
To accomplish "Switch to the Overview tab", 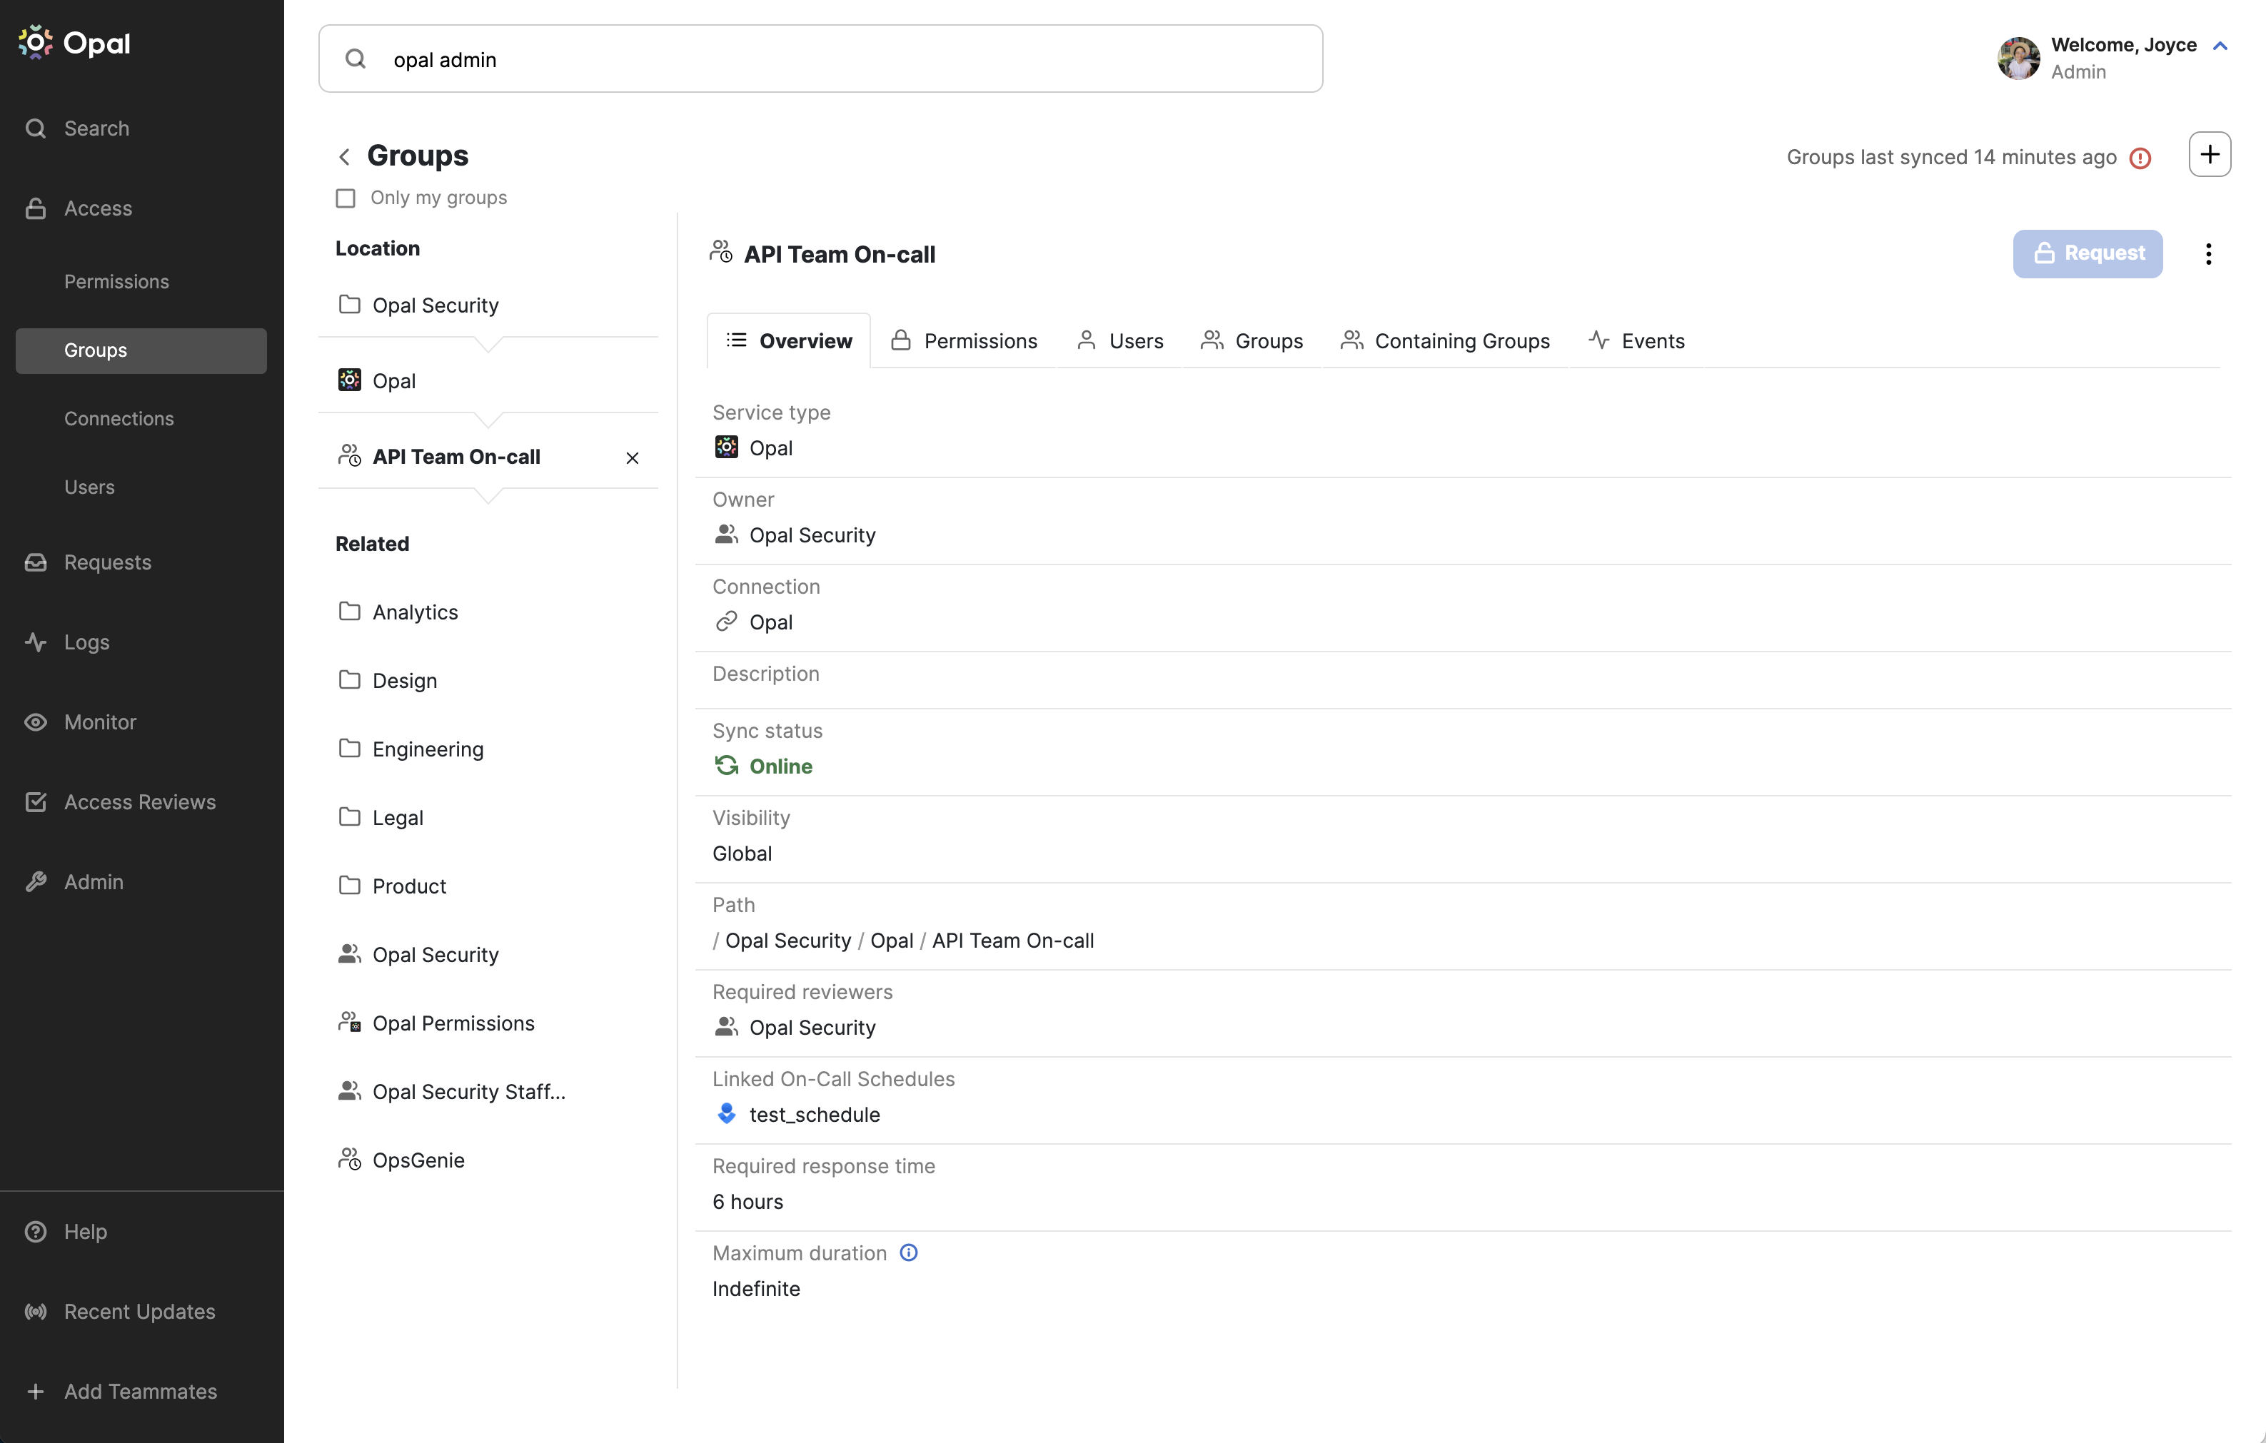I will click(789, 340).
